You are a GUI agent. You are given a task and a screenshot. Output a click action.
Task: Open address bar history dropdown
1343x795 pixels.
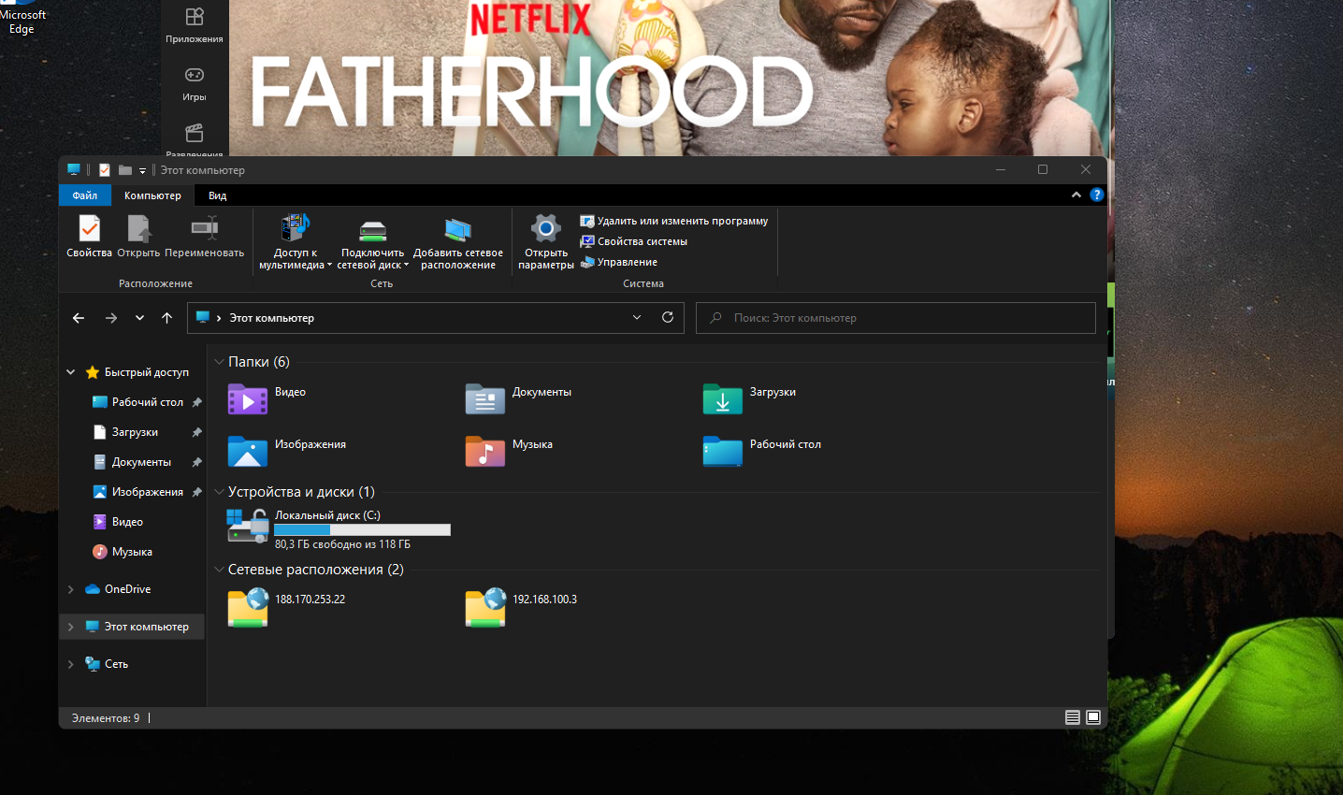pyautogui.click(x=637, y=318)
